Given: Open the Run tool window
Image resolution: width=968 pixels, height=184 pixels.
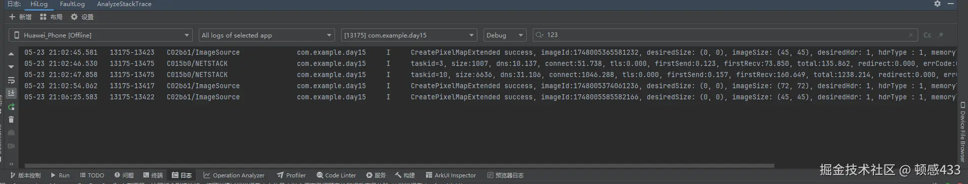Looking at the screenshot, I should point(60,175).
